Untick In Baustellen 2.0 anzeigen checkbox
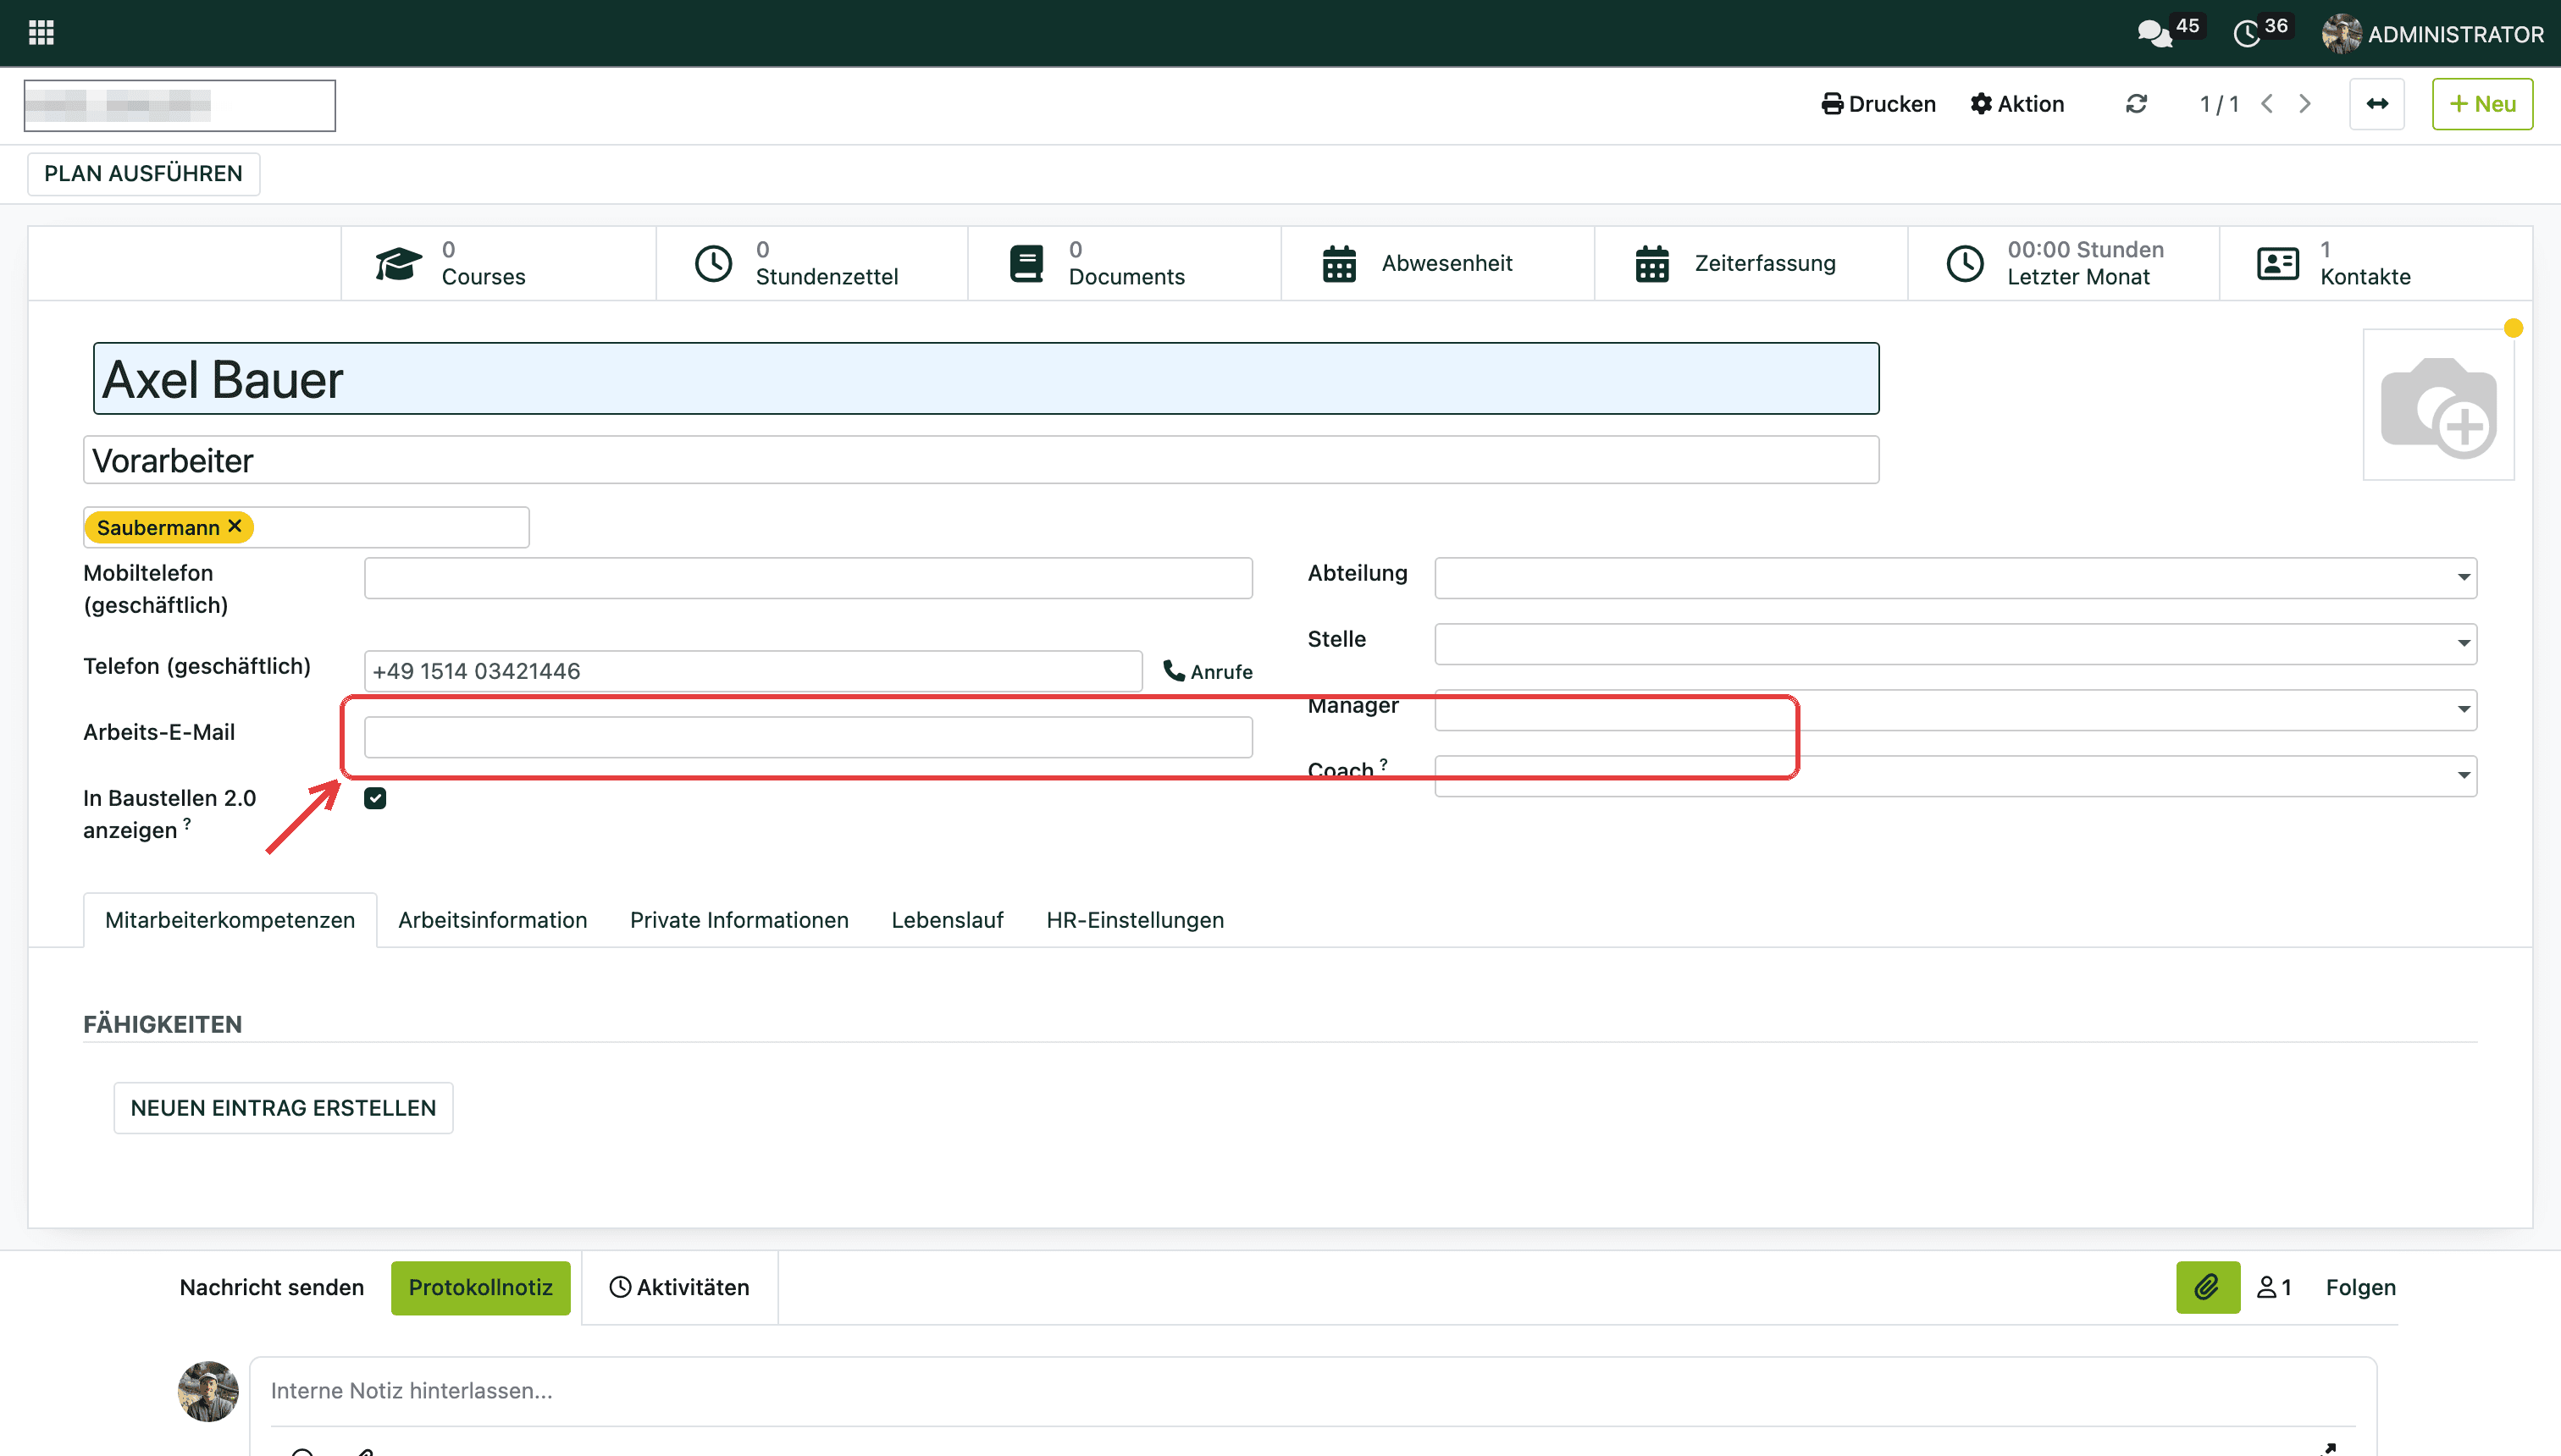 (x=375, y=798)
